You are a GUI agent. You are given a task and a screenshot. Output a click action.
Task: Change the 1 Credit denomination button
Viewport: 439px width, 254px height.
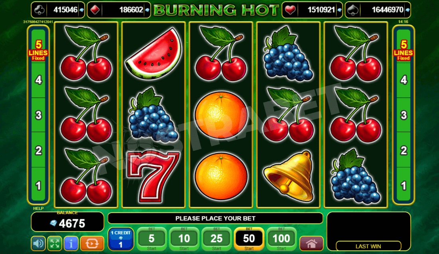(121, 239)
